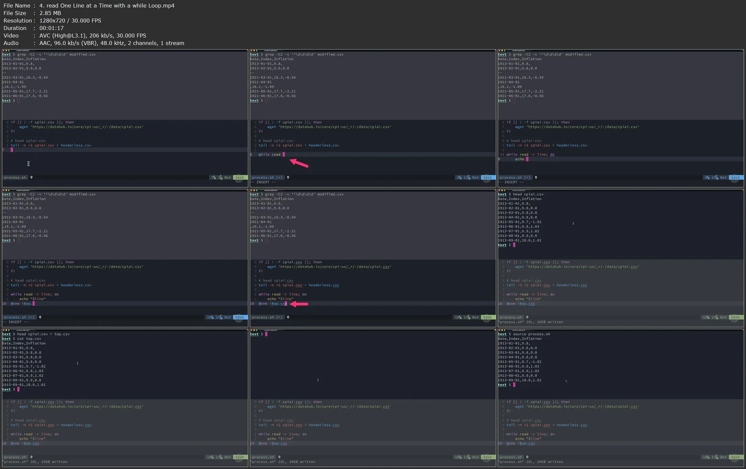746x469 pixels.
Task: Click the 'cat top.csv' command line
Action: pos(29,339)
